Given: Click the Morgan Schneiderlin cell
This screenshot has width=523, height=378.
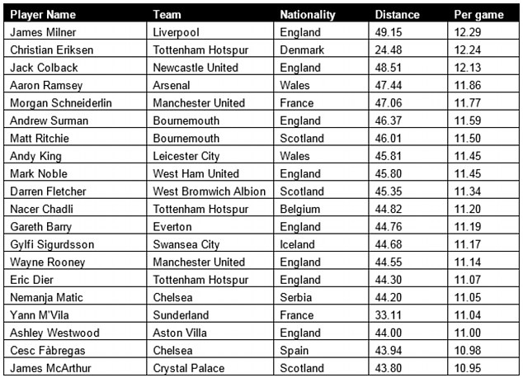Looking at the screenshot, I should point(75,102).
